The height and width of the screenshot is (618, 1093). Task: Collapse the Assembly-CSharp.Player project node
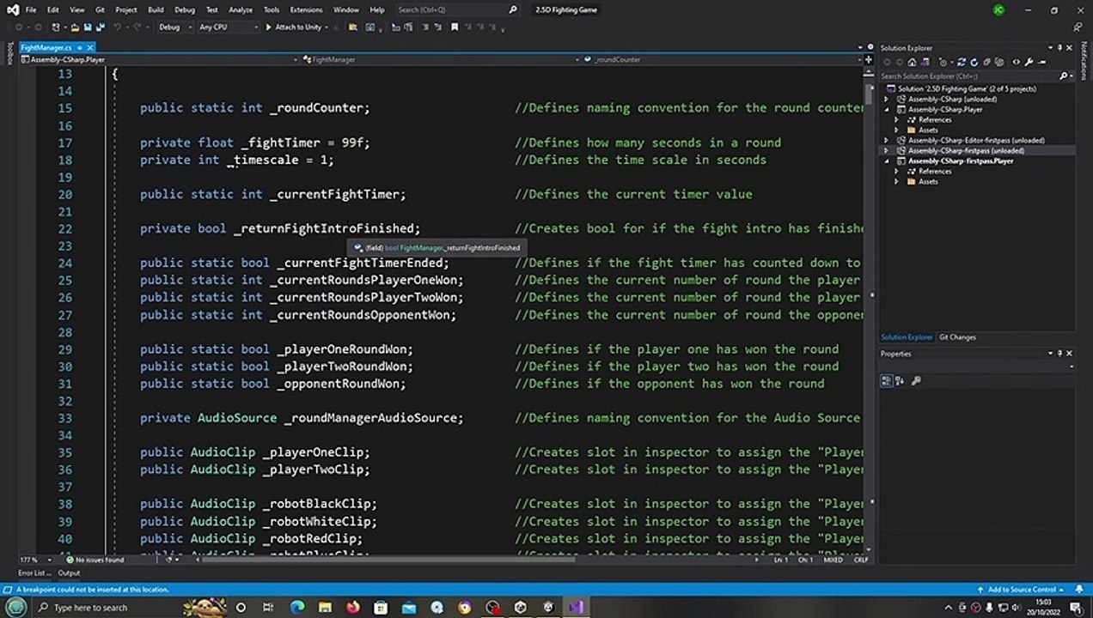point(887,109)
